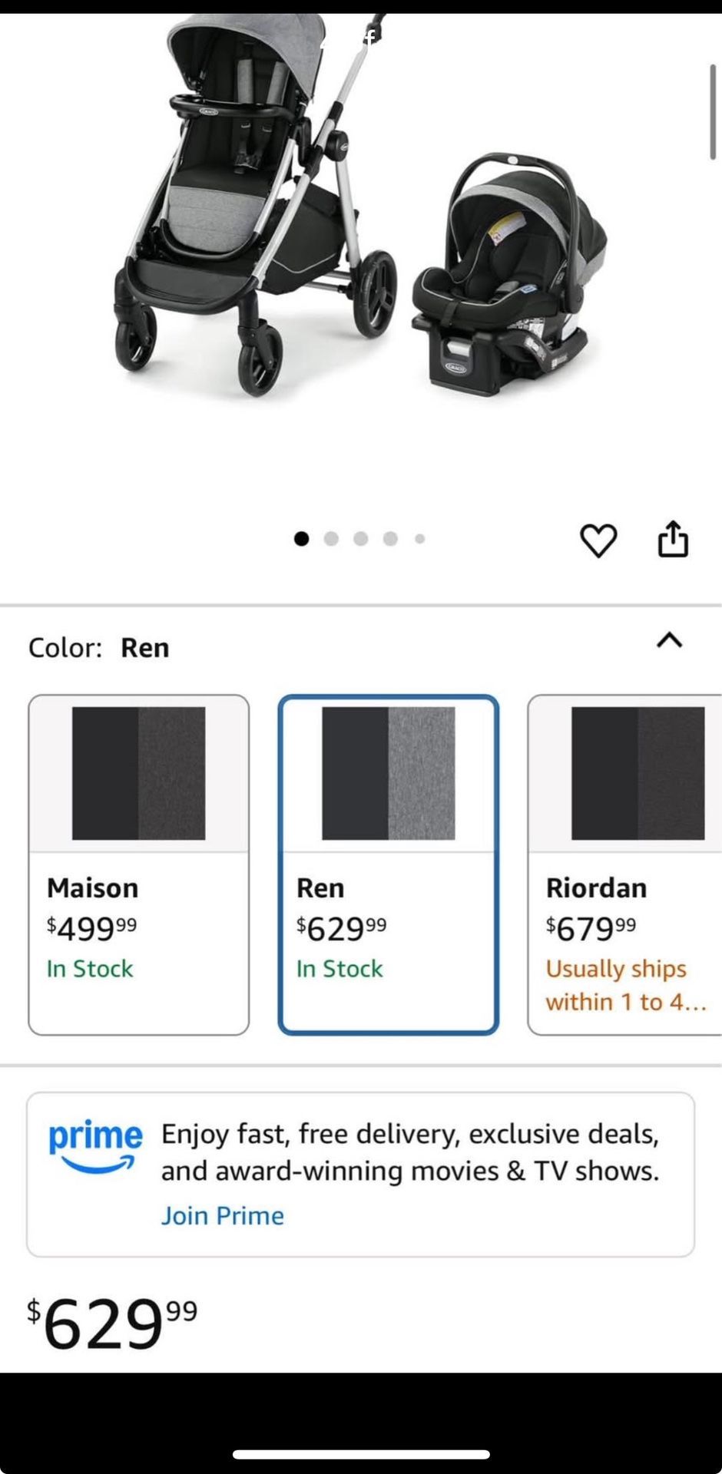The image size is (722, 1474).
Task: Go to the fifth image dot
Action: (x=419, y=539)
